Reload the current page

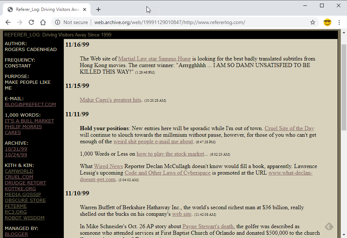point(31,22)
